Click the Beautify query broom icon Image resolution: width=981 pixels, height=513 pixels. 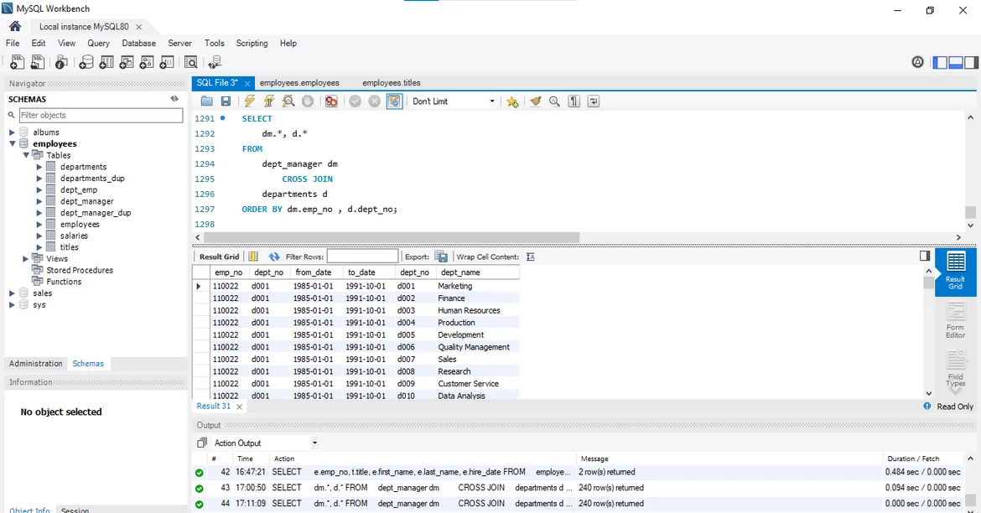coord(535,101)
